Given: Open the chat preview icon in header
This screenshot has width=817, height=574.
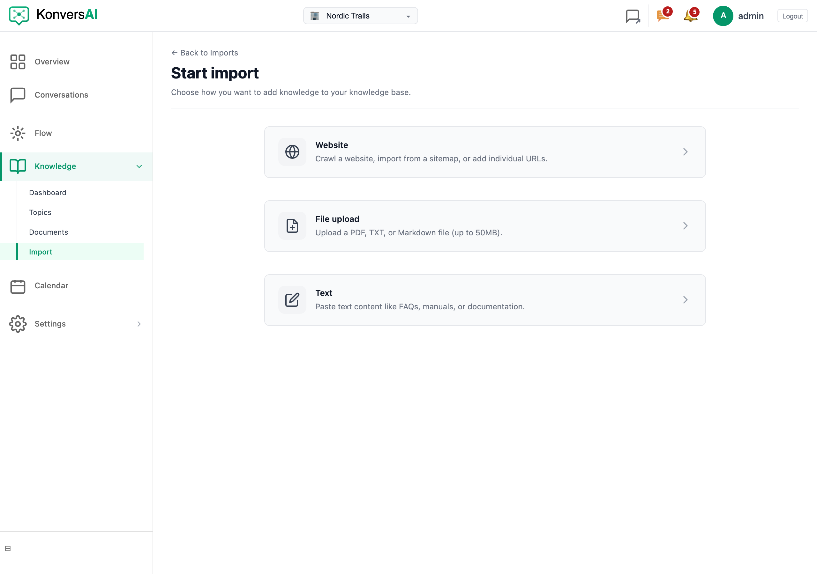Looking at the screenshot, I should 633,16.
